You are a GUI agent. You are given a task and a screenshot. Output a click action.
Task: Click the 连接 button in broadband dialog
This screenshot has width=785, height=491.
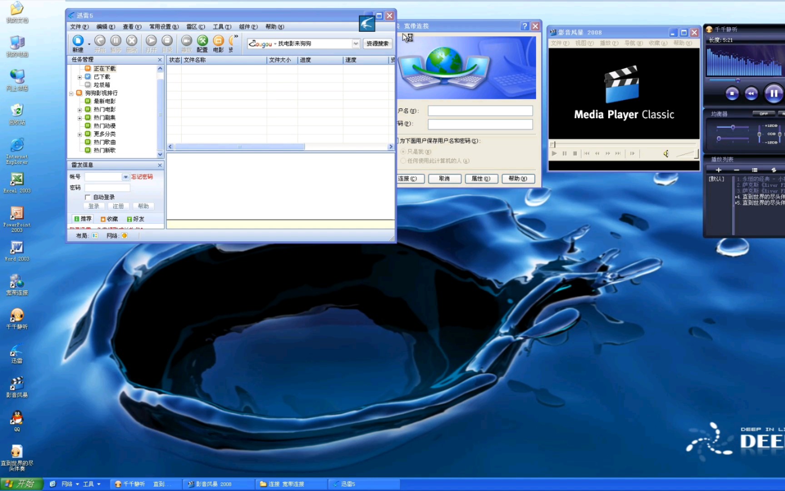tap(410, 179)
